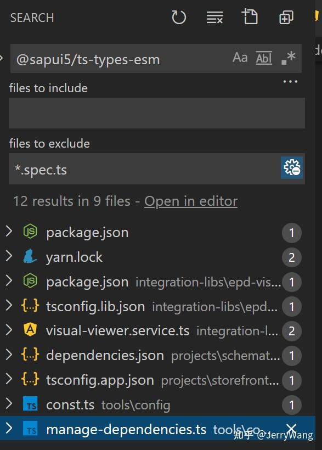Expand the yarn.lock search results

[9, 257]
